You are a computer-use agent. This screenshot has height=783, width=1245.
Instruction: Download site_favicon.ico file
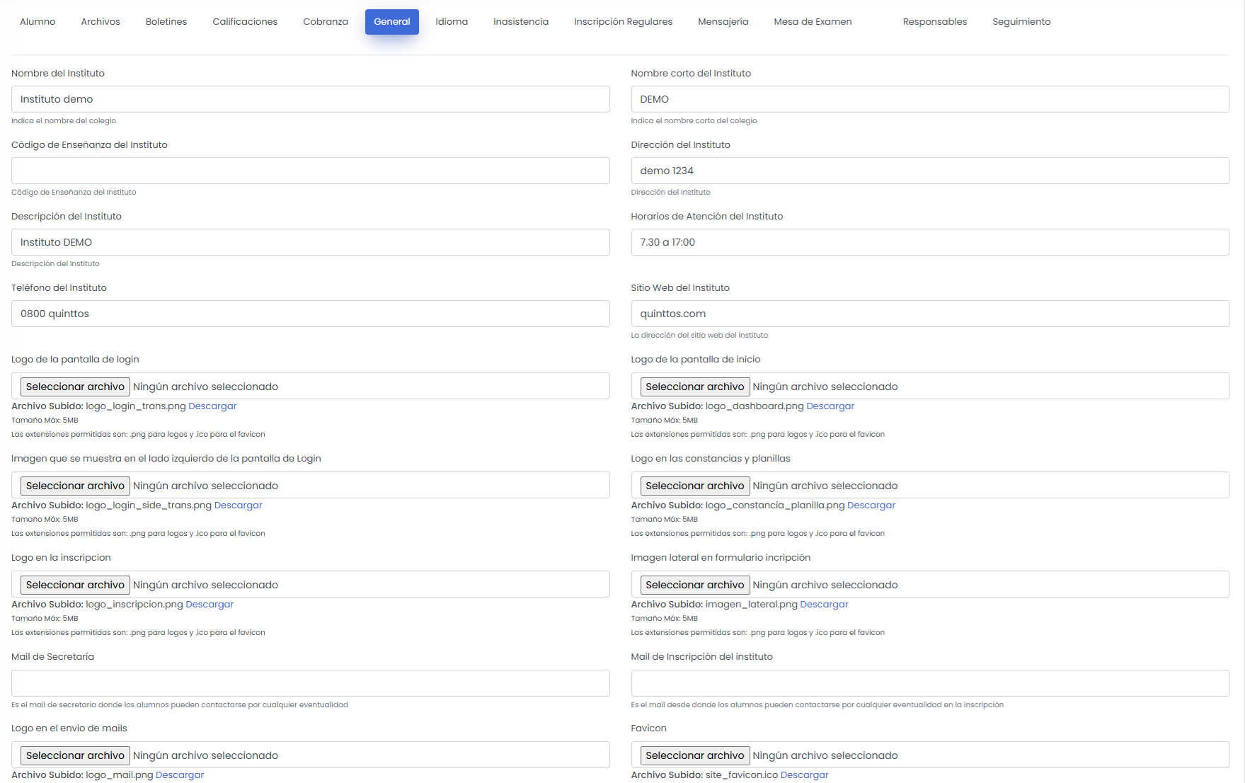[x=804, y=775]
